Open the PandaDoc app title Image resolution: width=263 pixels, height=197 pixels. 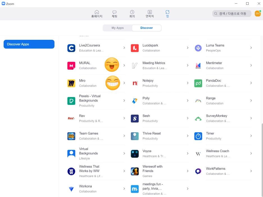213,81
